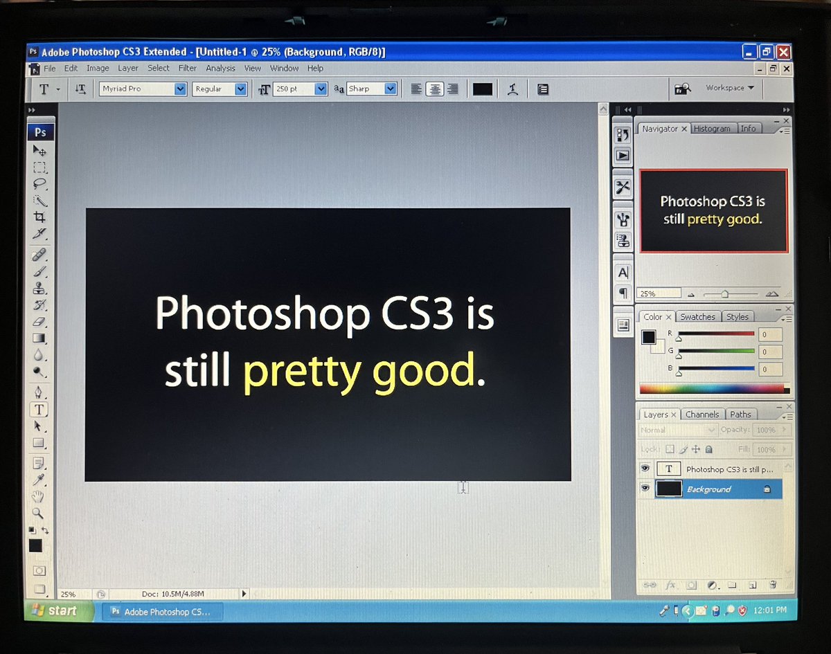The image size is (831, 654).
Task: Select the Lasso tool
Action: tap(39, 183)
